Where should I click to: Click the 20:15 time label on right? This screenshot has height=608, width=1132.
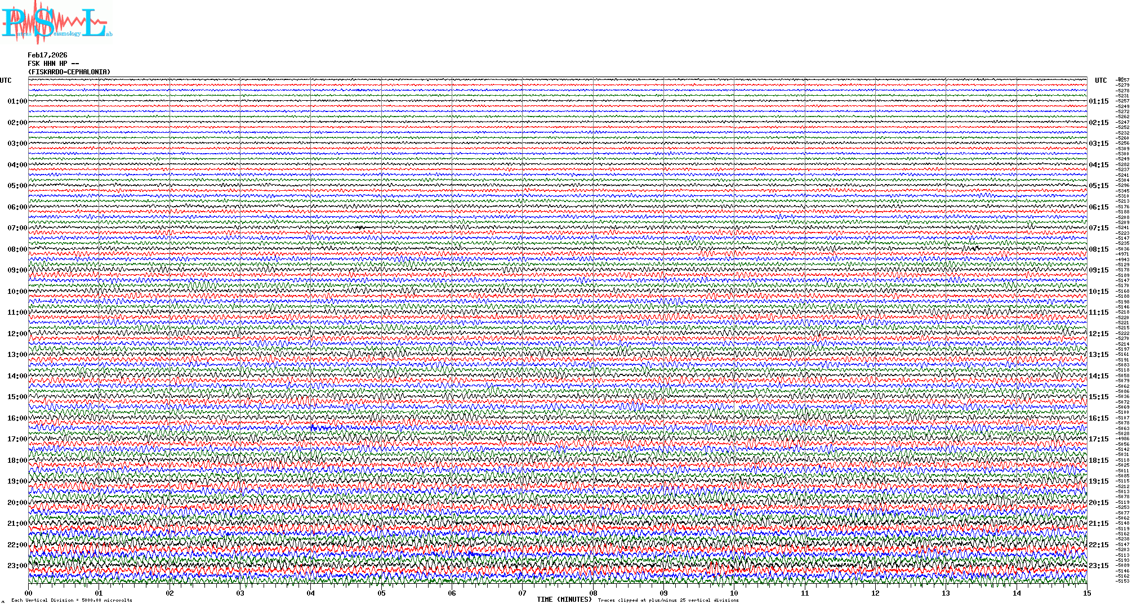click(1098, 503)
